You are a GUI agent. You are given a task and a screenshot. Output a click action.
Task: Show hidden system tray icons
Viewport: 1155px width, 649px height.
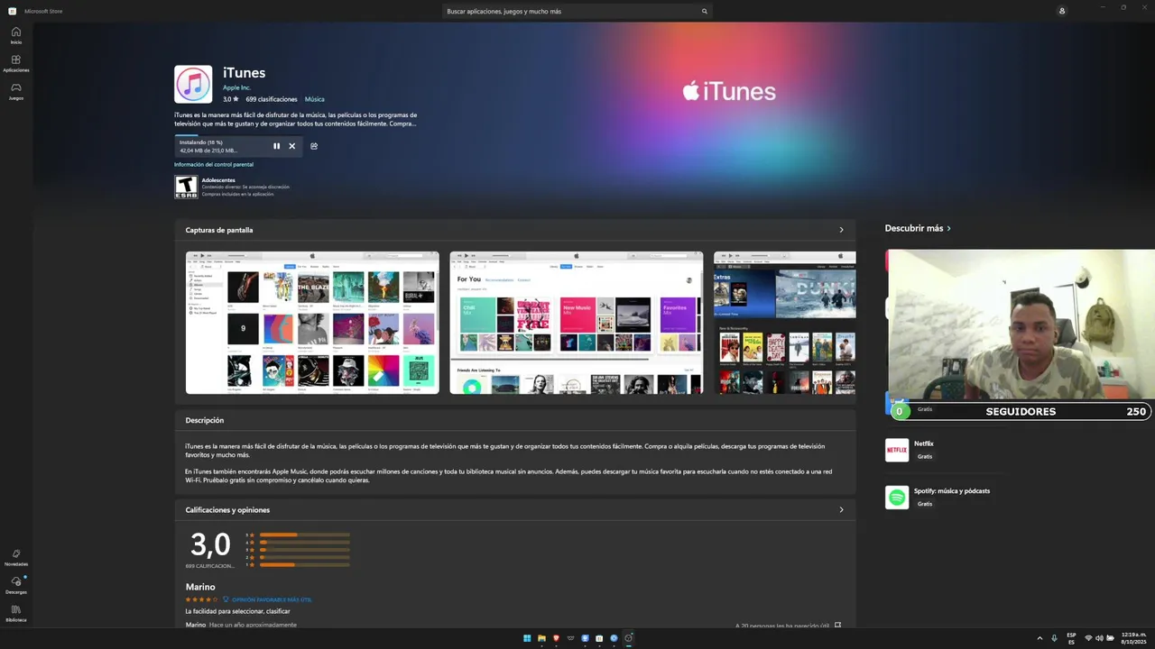click(x=1039, y=638)
